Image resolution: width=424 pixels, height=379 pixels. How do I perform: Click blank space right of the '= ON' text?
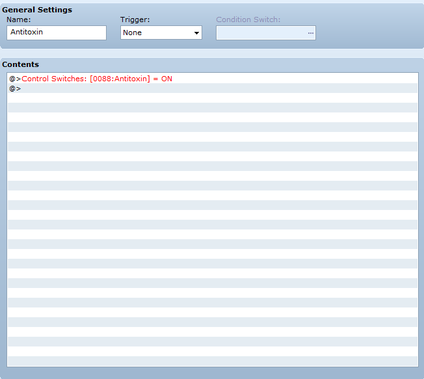[x=293, y=79]
